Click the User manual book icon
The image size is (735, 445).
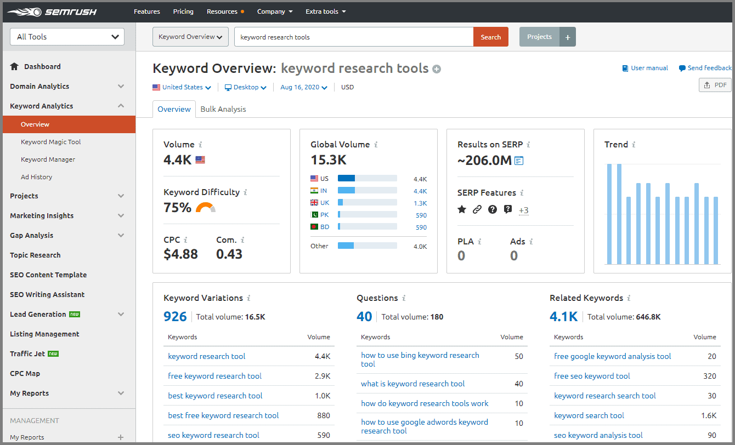coord(625,69)
